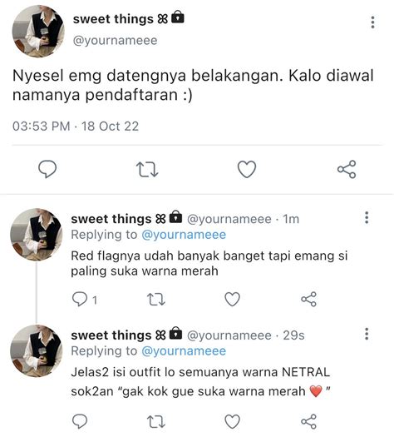Image resolution: width=394 pixels, height=437 pixels.
Task: Share the Jelas2 isi outfit tweet
Action: (309, 421)
